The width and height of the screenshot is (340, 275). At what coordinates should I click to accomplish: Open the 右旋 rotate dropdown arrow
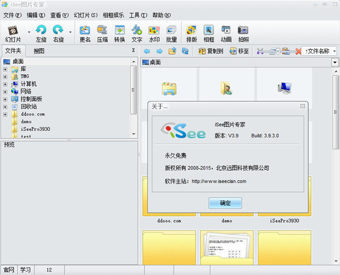coord(70,33)
